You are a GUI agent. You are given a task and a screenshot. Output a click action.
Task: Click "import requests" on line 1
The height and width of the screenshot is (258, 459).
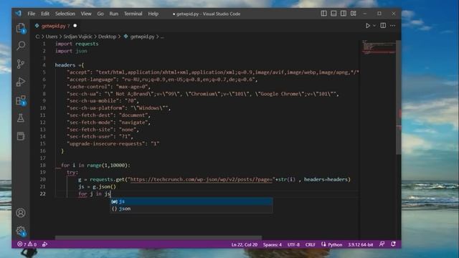tap(77, 44)
